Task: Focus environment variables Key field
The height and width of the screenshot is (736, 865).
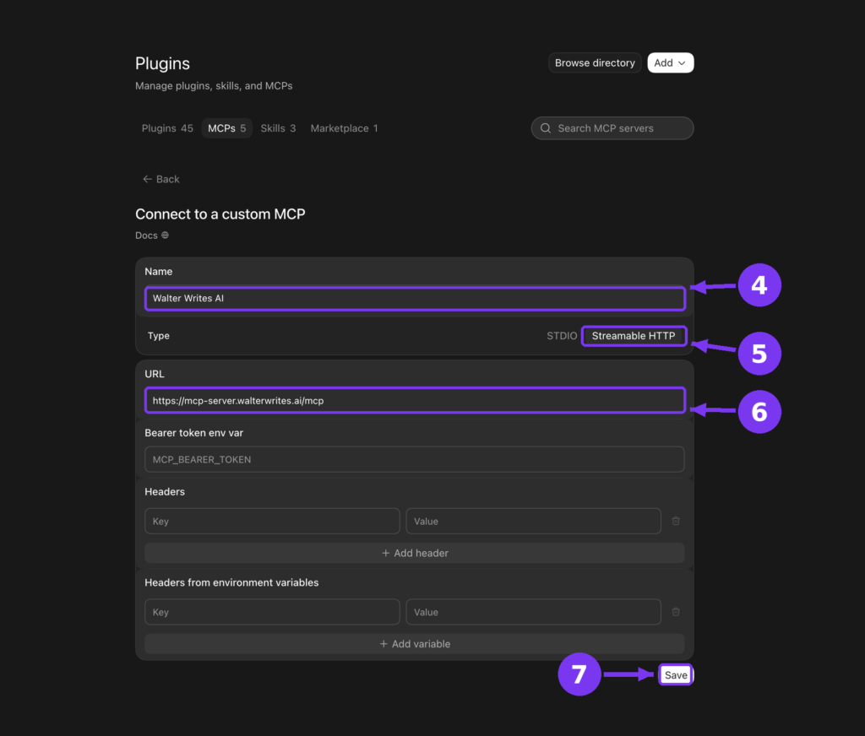Action: click(x=272, y=612)
